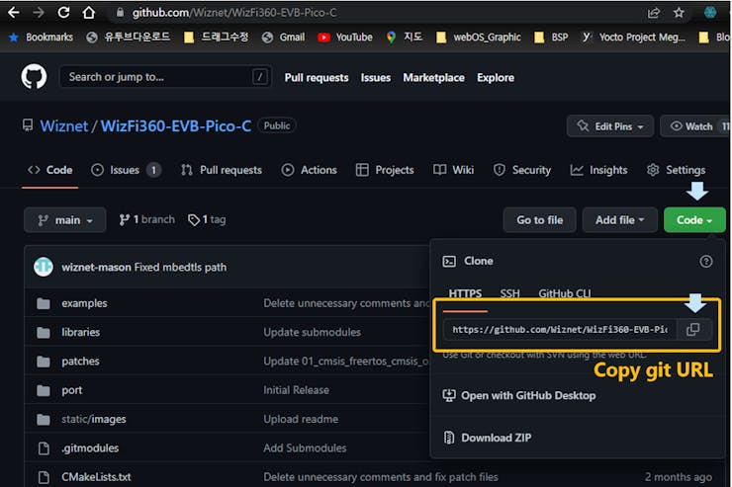
Task: Click the Search or jump to field
Action: coord(165,77)
